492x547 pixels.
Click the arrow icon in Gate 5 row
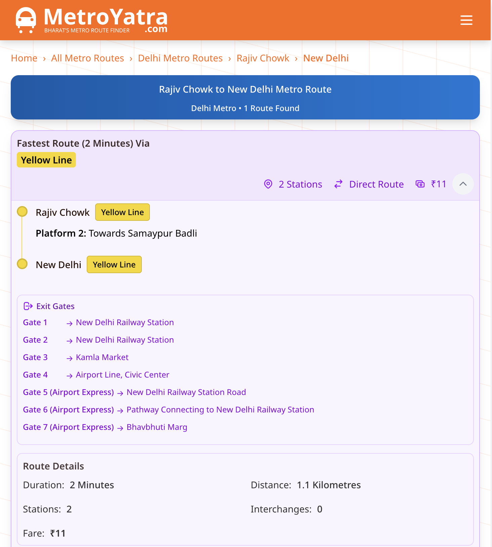click(120, 393)
